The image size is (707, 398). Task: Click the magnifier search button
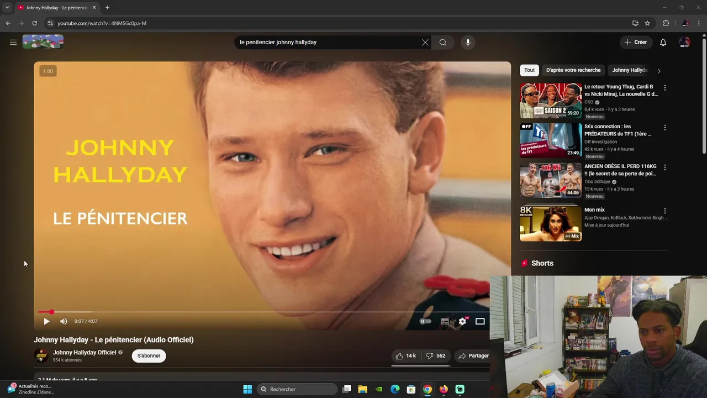pyautogui.click(x=443, y=43)
